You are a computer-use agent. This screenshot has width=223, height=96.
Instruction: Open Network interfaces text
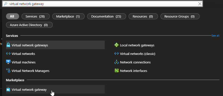[x=134, y=71]
